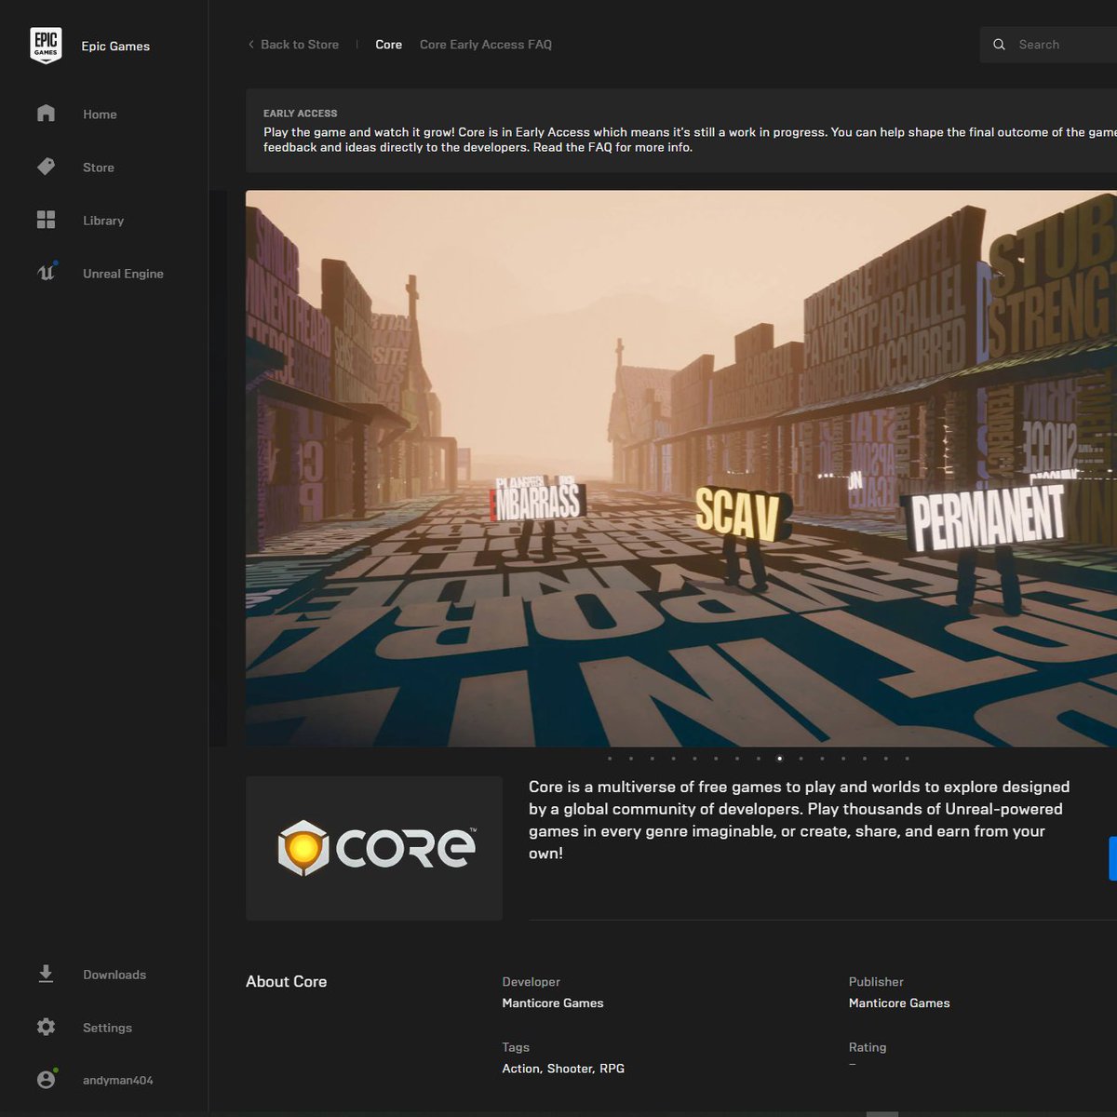Viewport: 1117px width, 1117px height.
Task: Jump to the last carousel dot
Action: [x=907, y=759]
